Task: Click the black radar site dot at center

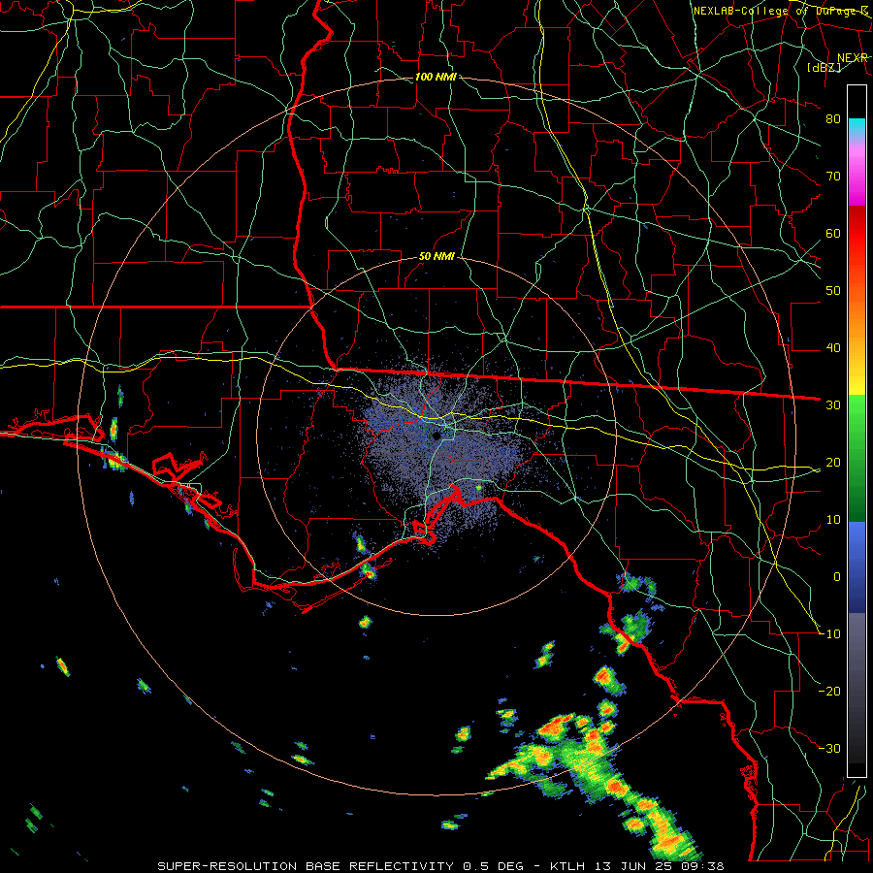Action: (436, 436)
